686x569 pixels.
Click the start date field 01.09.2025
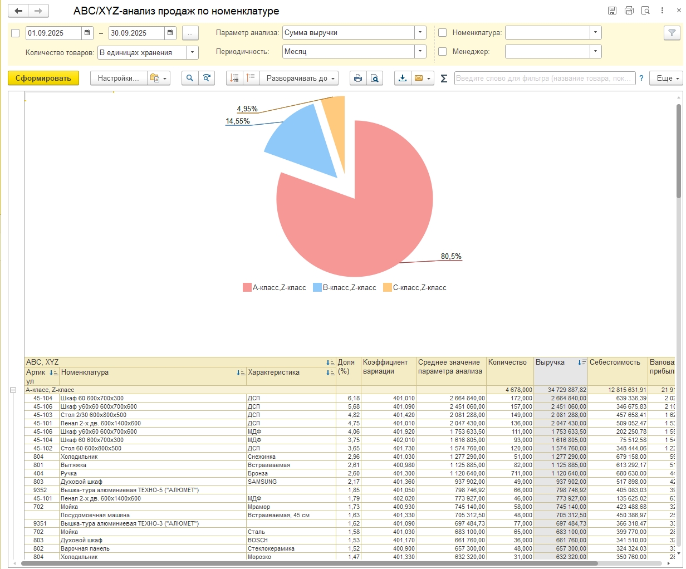point(54,33)
